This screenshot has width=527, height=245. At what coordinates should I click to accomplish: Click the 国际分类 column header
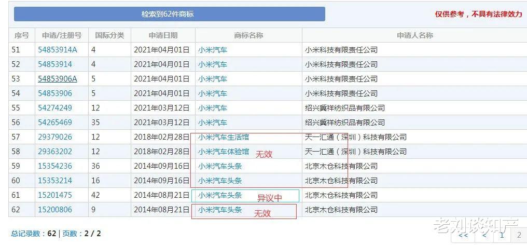click(x=109, y=35)
